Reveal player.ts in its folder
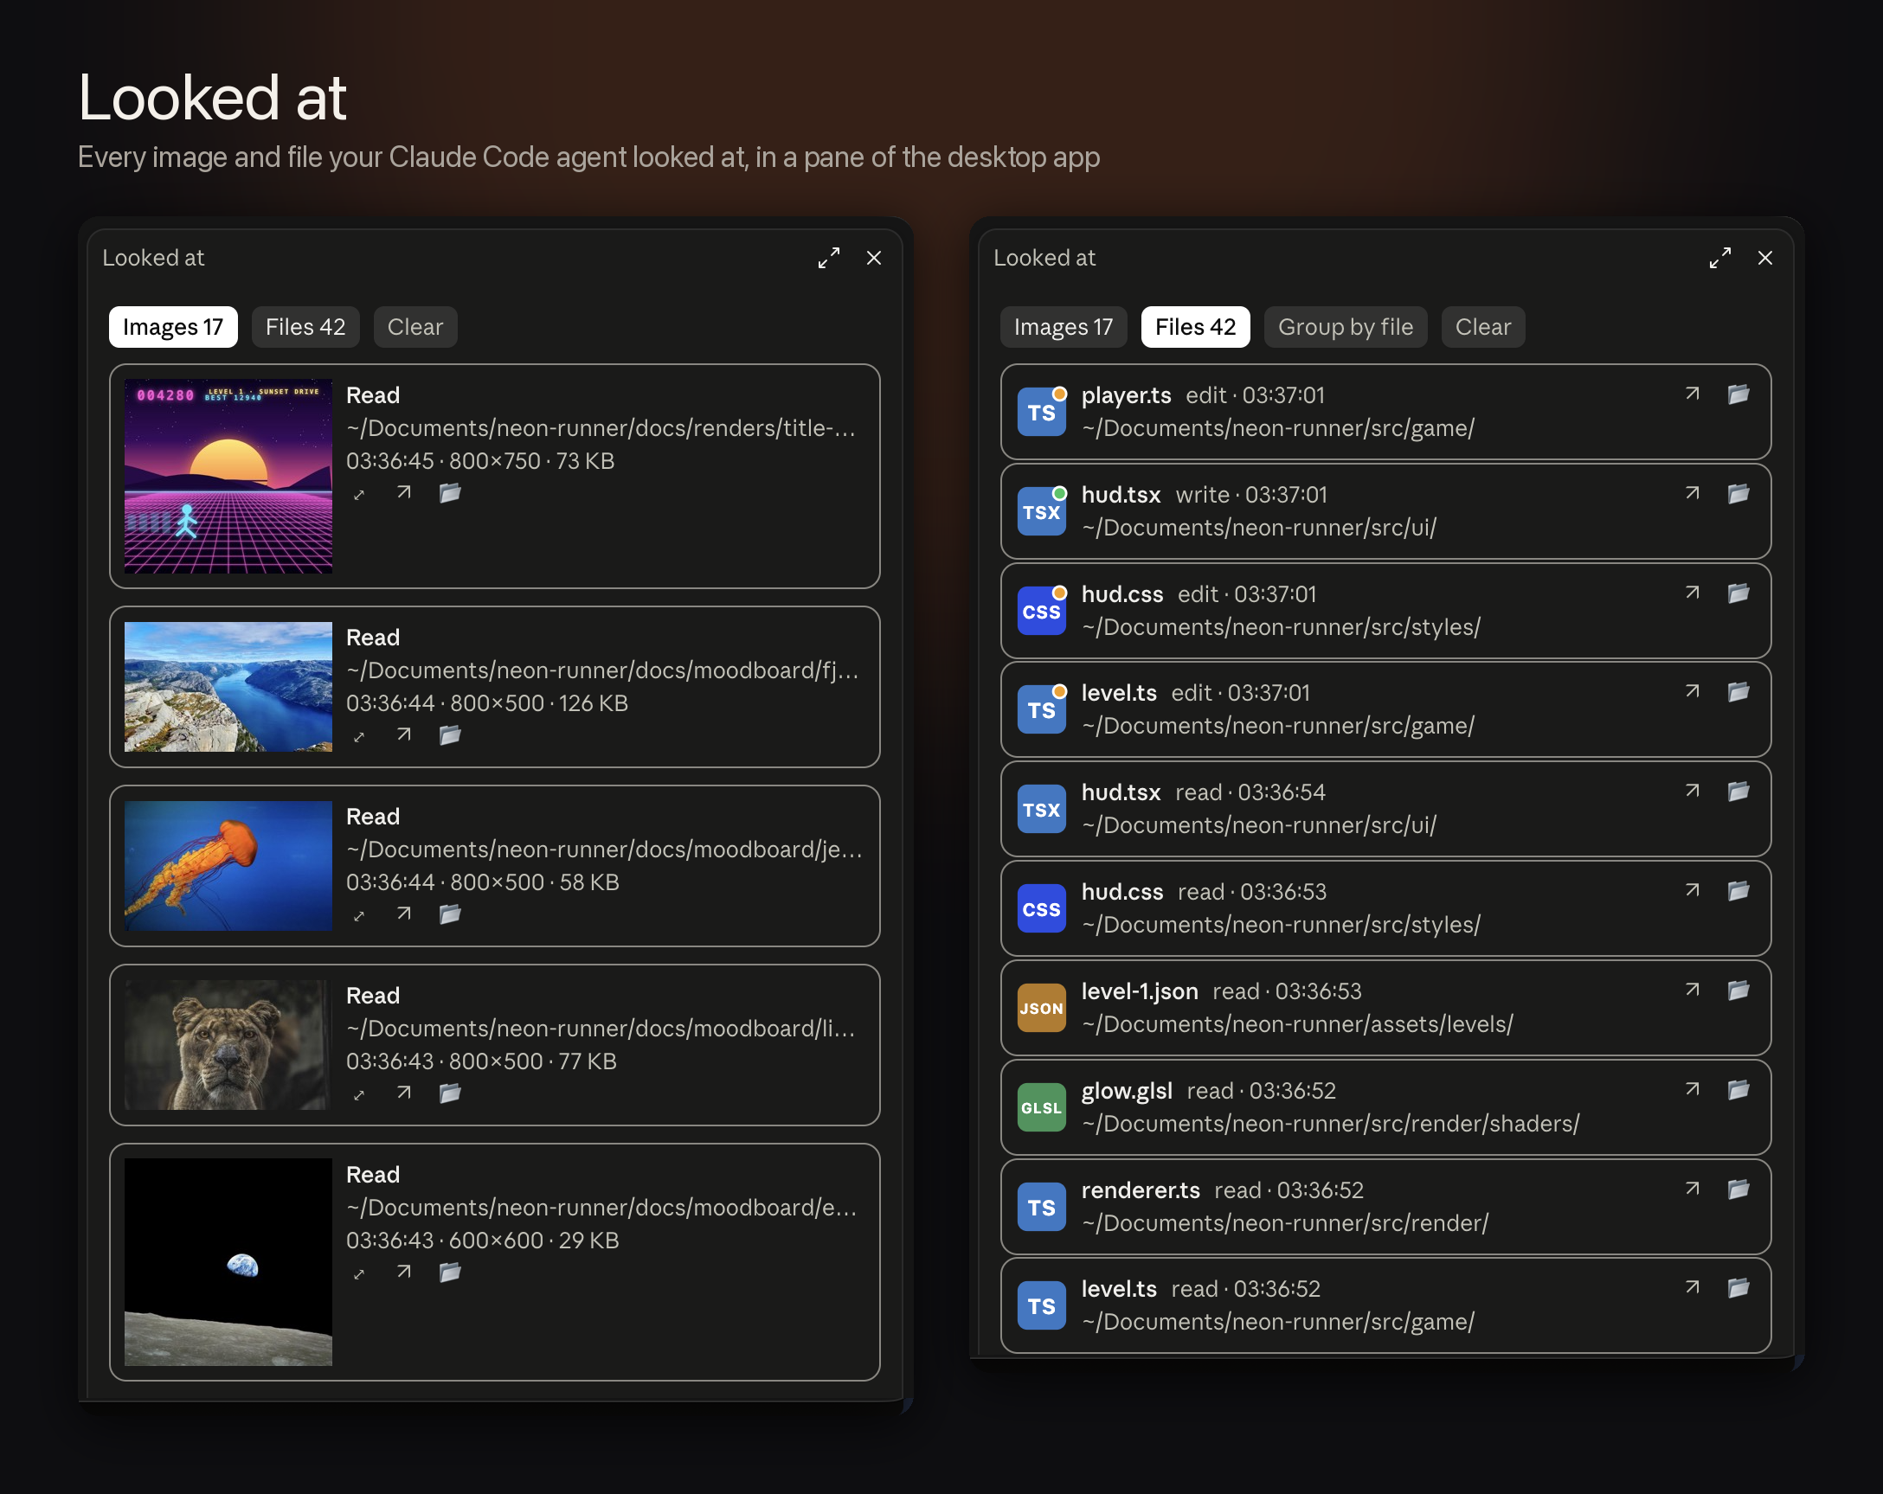Screen dimensions: 1883x1494 point(1738,394)
